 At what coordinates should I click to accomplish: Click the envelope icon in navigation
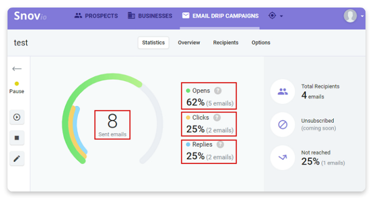186,16
